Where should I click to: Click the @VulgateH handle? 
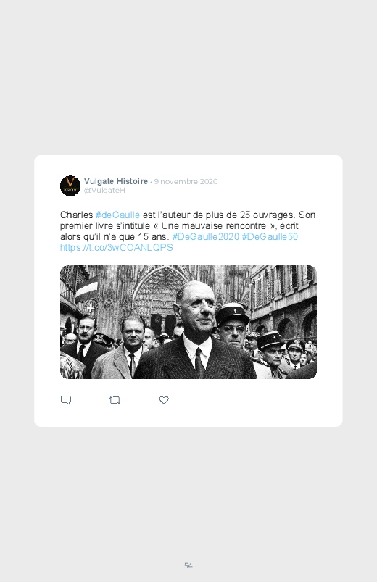(104, 191)
